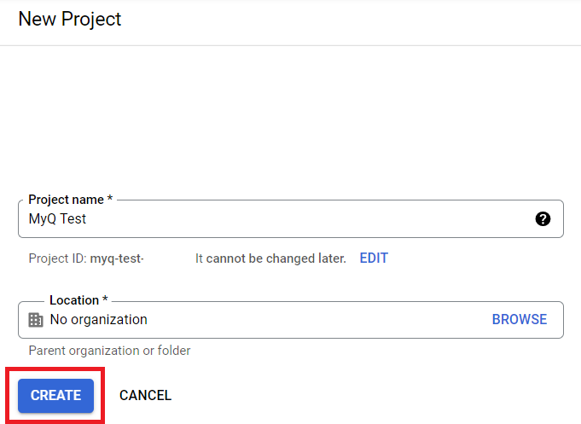Viewport: 581px width, 424px height.
Task: Click the help question mark icon
Action: 543,219
